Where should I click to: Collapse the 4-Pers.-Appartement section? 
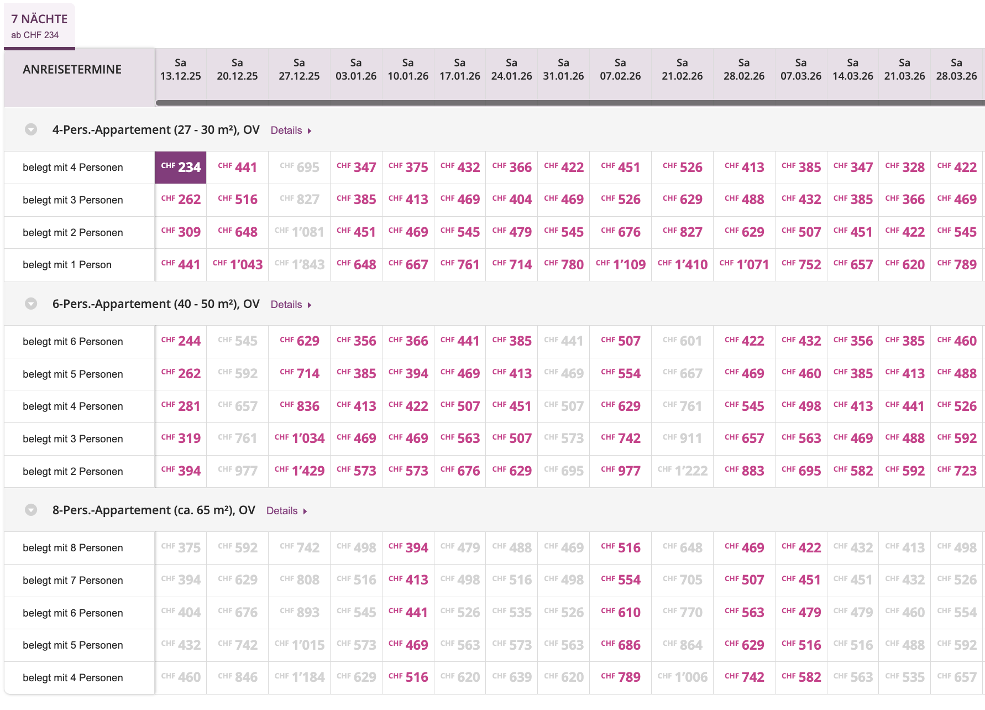(31, 130)
